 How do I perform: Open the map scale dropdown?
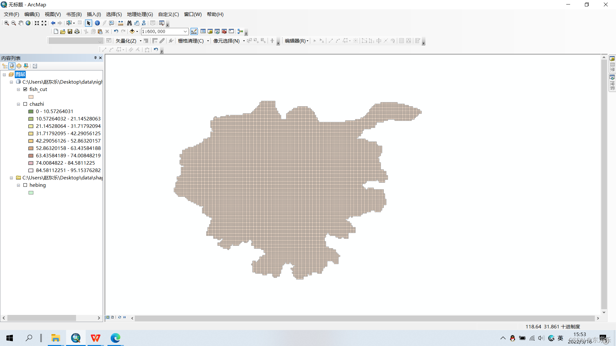coord(185,31)
